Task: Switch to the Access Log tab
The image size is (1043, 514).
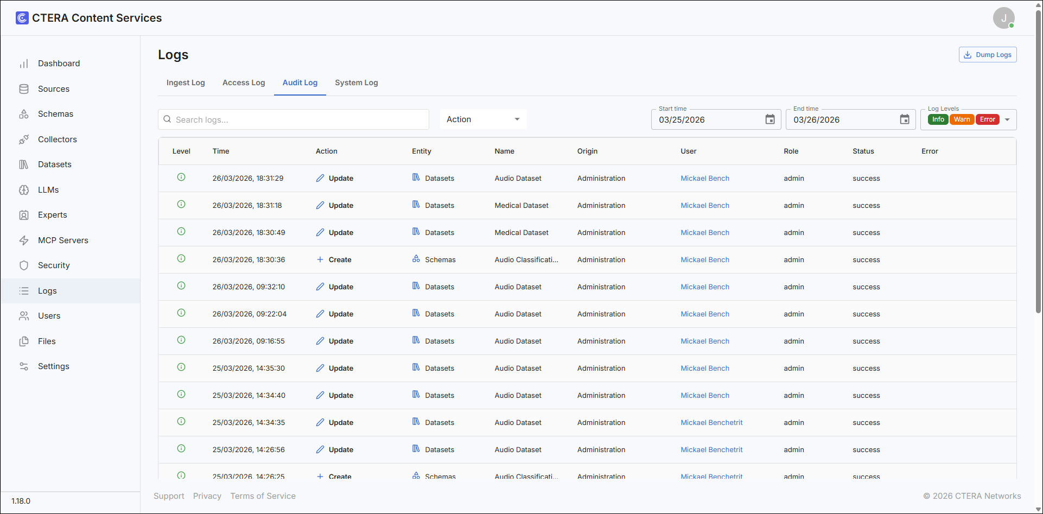Action: pos(244,83)
